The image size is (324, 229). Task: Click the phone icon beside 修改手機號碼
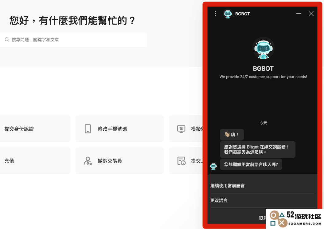click(88, 129)
